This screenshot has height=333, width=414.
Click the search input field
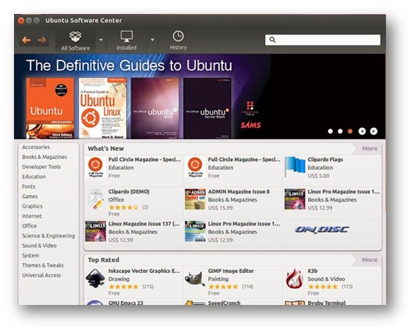323,40
